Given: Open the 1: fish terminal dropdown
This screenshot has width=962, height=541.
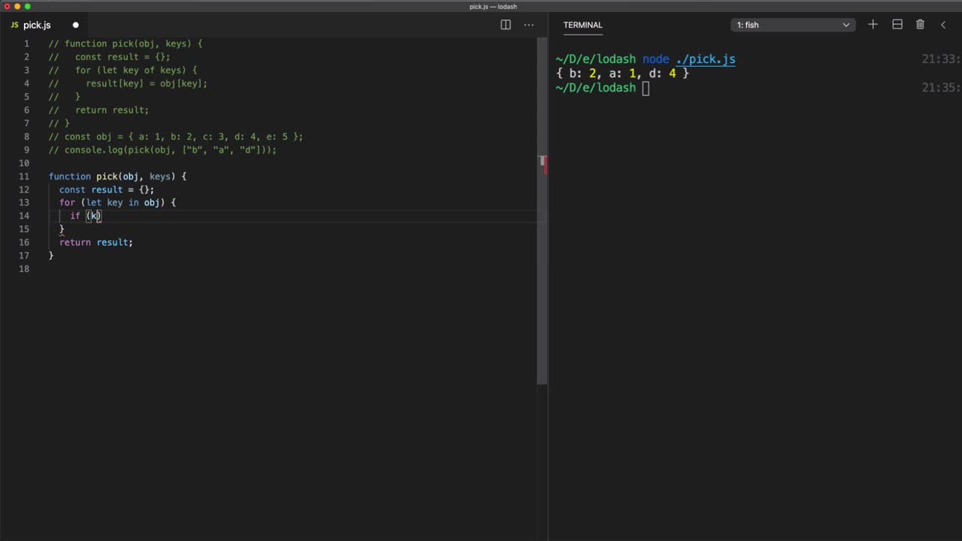Looking at the screenshot, I should pyautogui.click(x=793, y=25).
